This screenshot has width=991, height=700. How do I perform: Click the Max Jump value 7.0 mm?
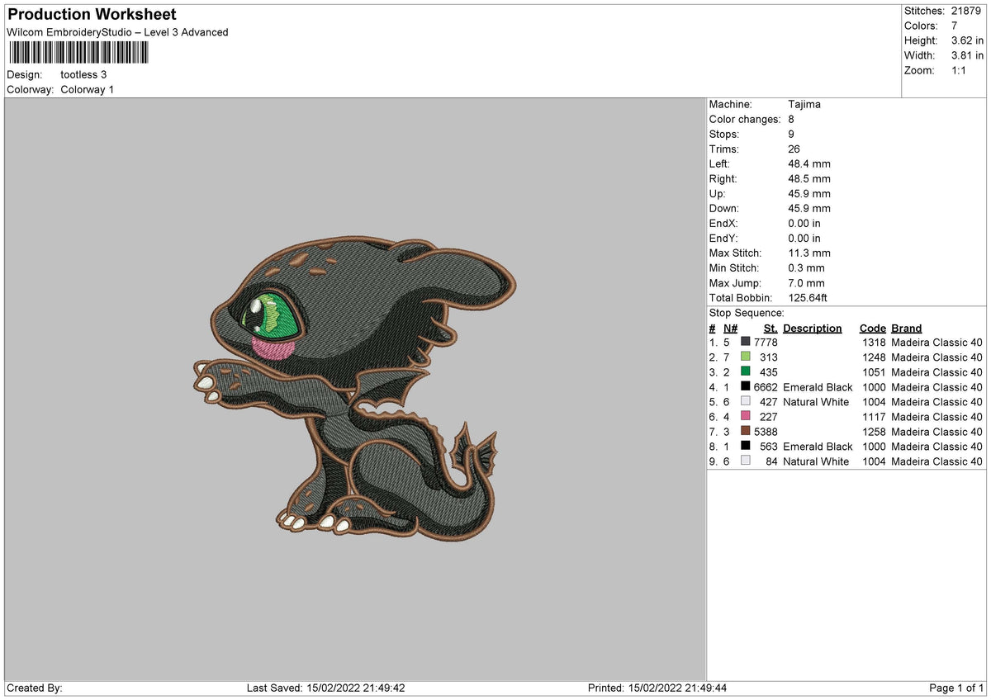tap(807, 283)
